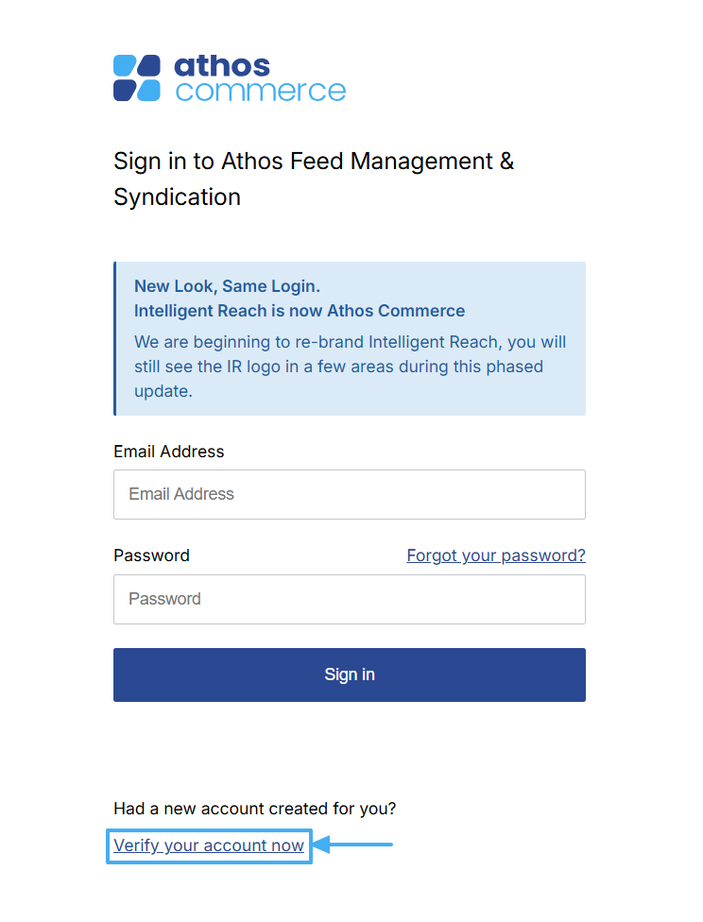Click the light blue bottom-right logo square
Screen dimensions: 703x922
[x=149, y=91]
